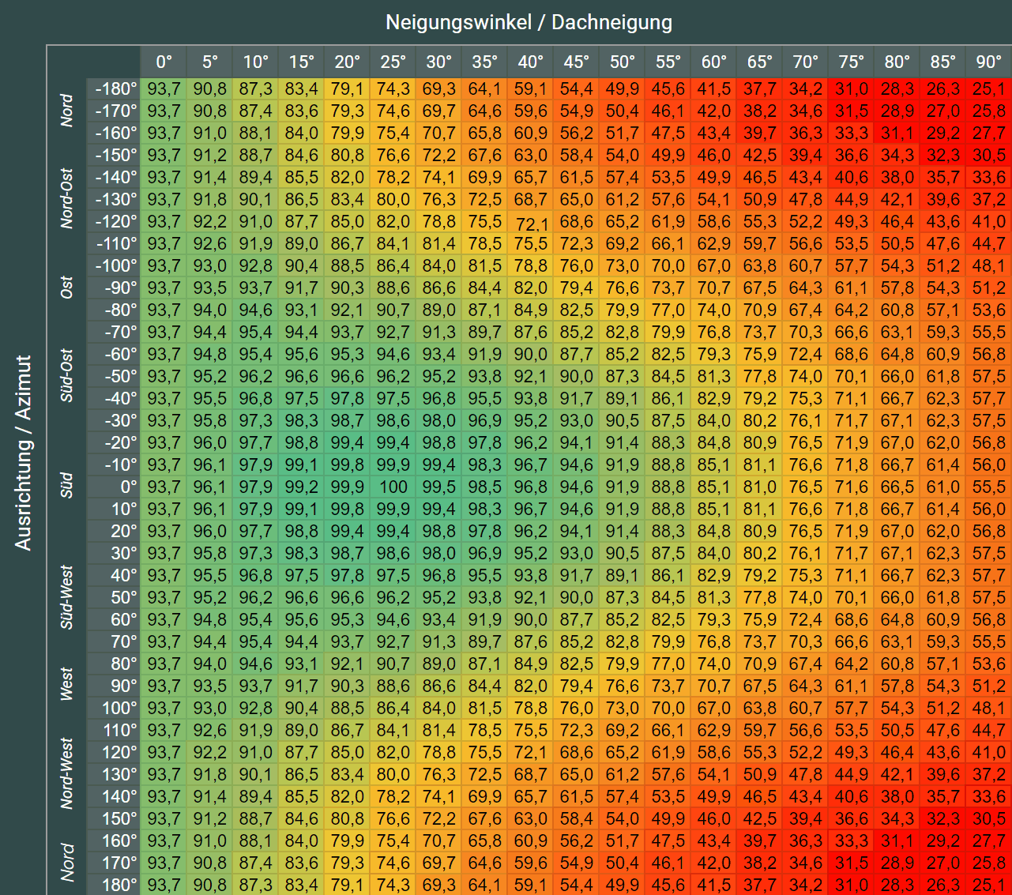The width and height of the screenshot is (1012, 895).
Task: Click the 60° column header
Action: coord(714,62)
